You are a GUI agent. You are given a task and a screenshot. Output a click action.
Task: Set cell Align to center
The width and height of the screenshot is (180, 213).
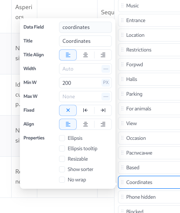click(85, 124)
